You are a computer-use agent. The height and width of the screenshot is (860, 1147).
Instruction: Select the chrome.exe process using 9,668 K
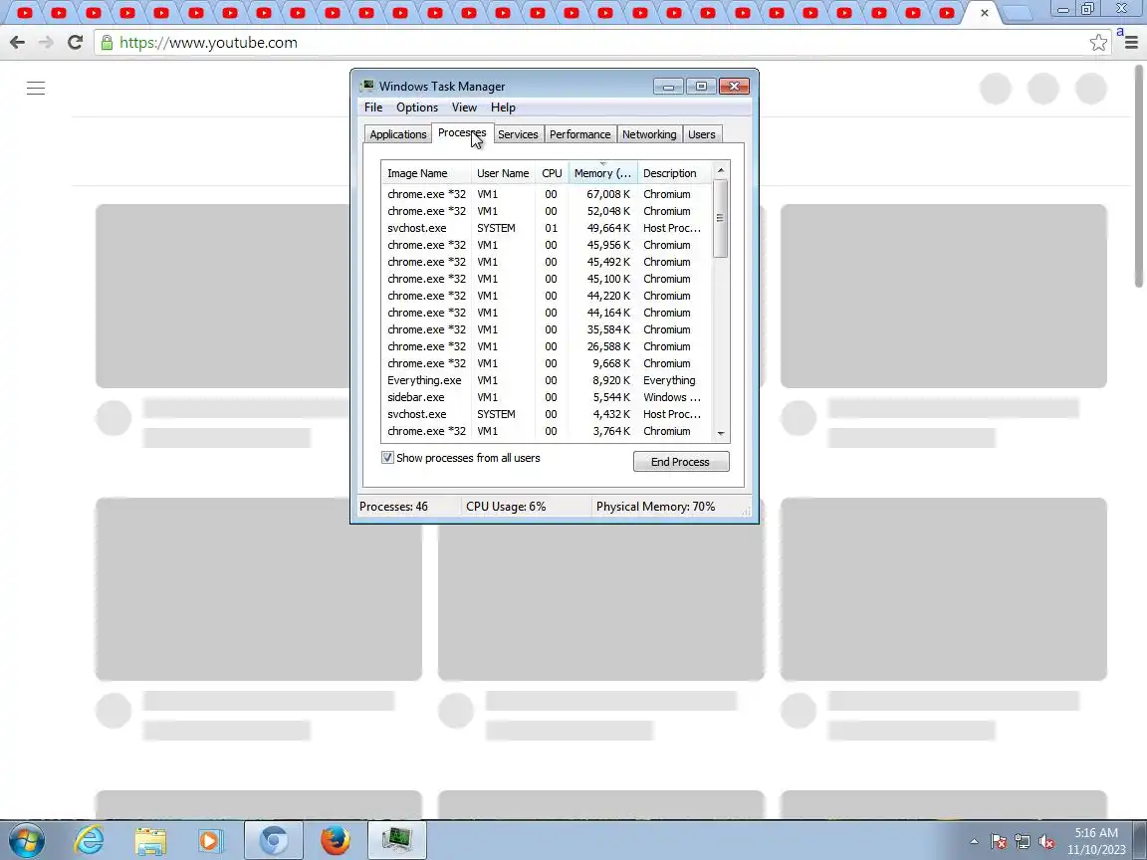[547, 362]
